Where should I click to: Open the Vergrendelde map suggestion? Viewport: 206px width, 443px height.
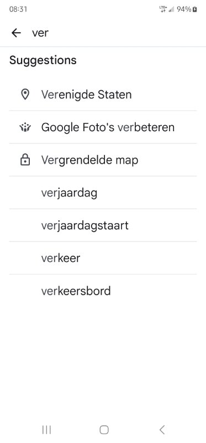pyautogui.click(x=103, y=160)
